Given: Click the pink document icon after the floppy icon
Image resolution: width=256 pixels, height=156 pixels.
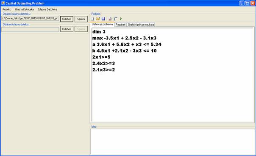Looking at the screenshot, I should [110, 19].
